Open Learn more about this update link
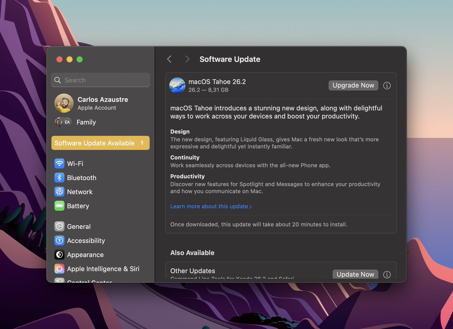Screen dimensions: 453x329 click(211, 207)
